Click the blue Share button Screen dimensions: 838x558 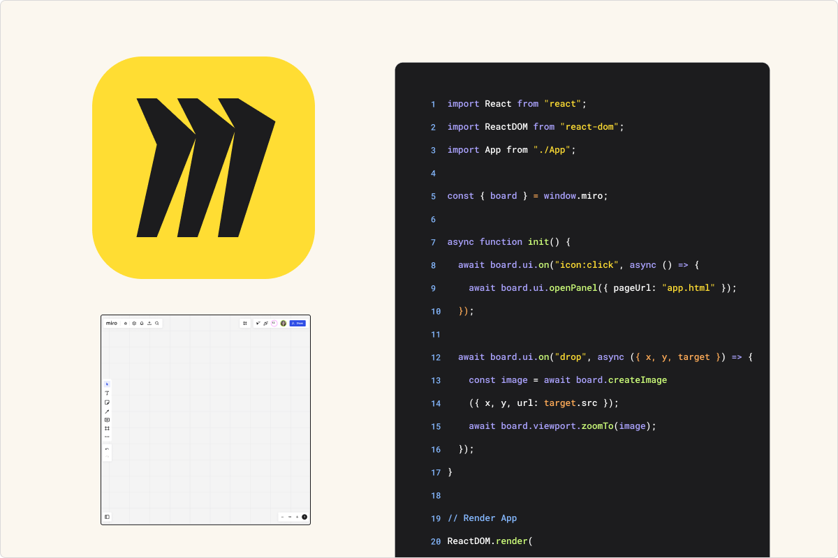297,323
